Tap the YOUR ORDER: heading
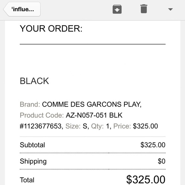Image resolution: width=185 pixels, height=185 pixels. pyautogui.click(x=51, y=29)
